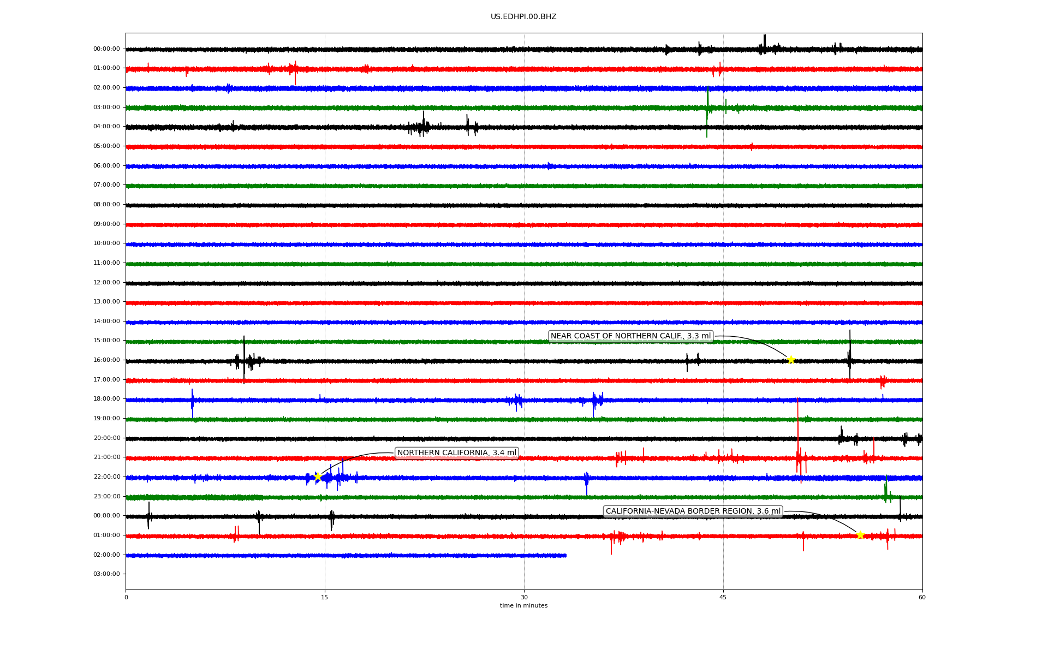The image size is (1048, 655).
Task: Click the 09:00:00 time label
Action: tap(106, 224)
